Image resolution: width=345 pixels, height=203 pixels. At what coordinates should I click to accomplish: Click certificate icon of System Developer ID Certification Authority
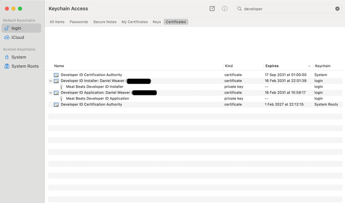[56, 75]
